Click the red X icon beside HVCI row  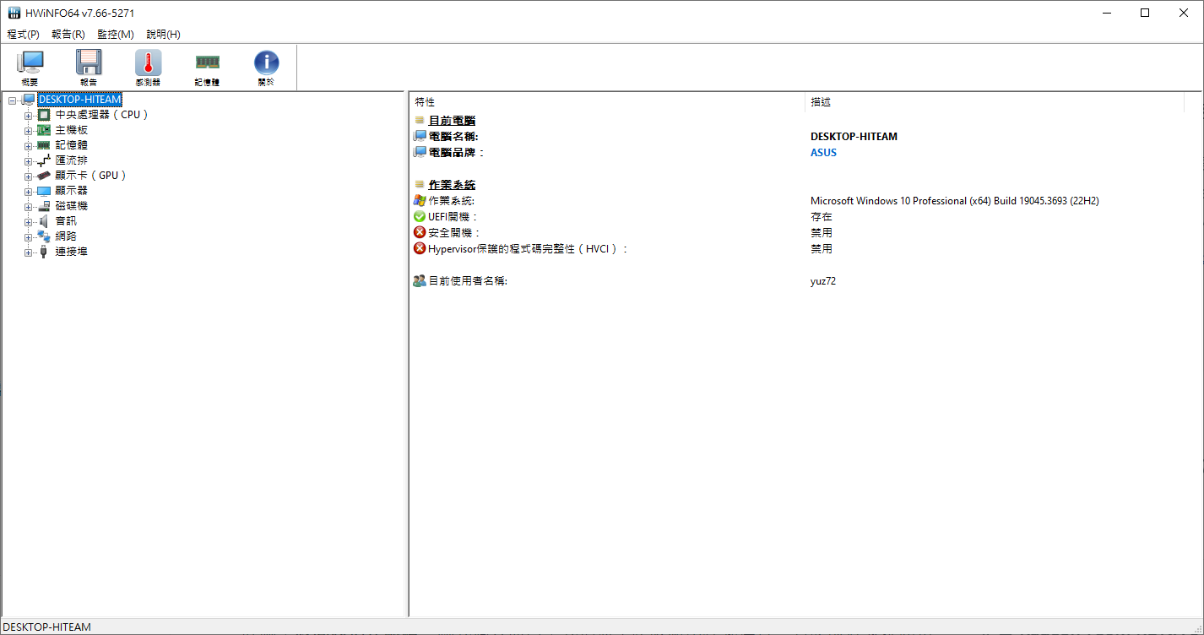point(420,248)
